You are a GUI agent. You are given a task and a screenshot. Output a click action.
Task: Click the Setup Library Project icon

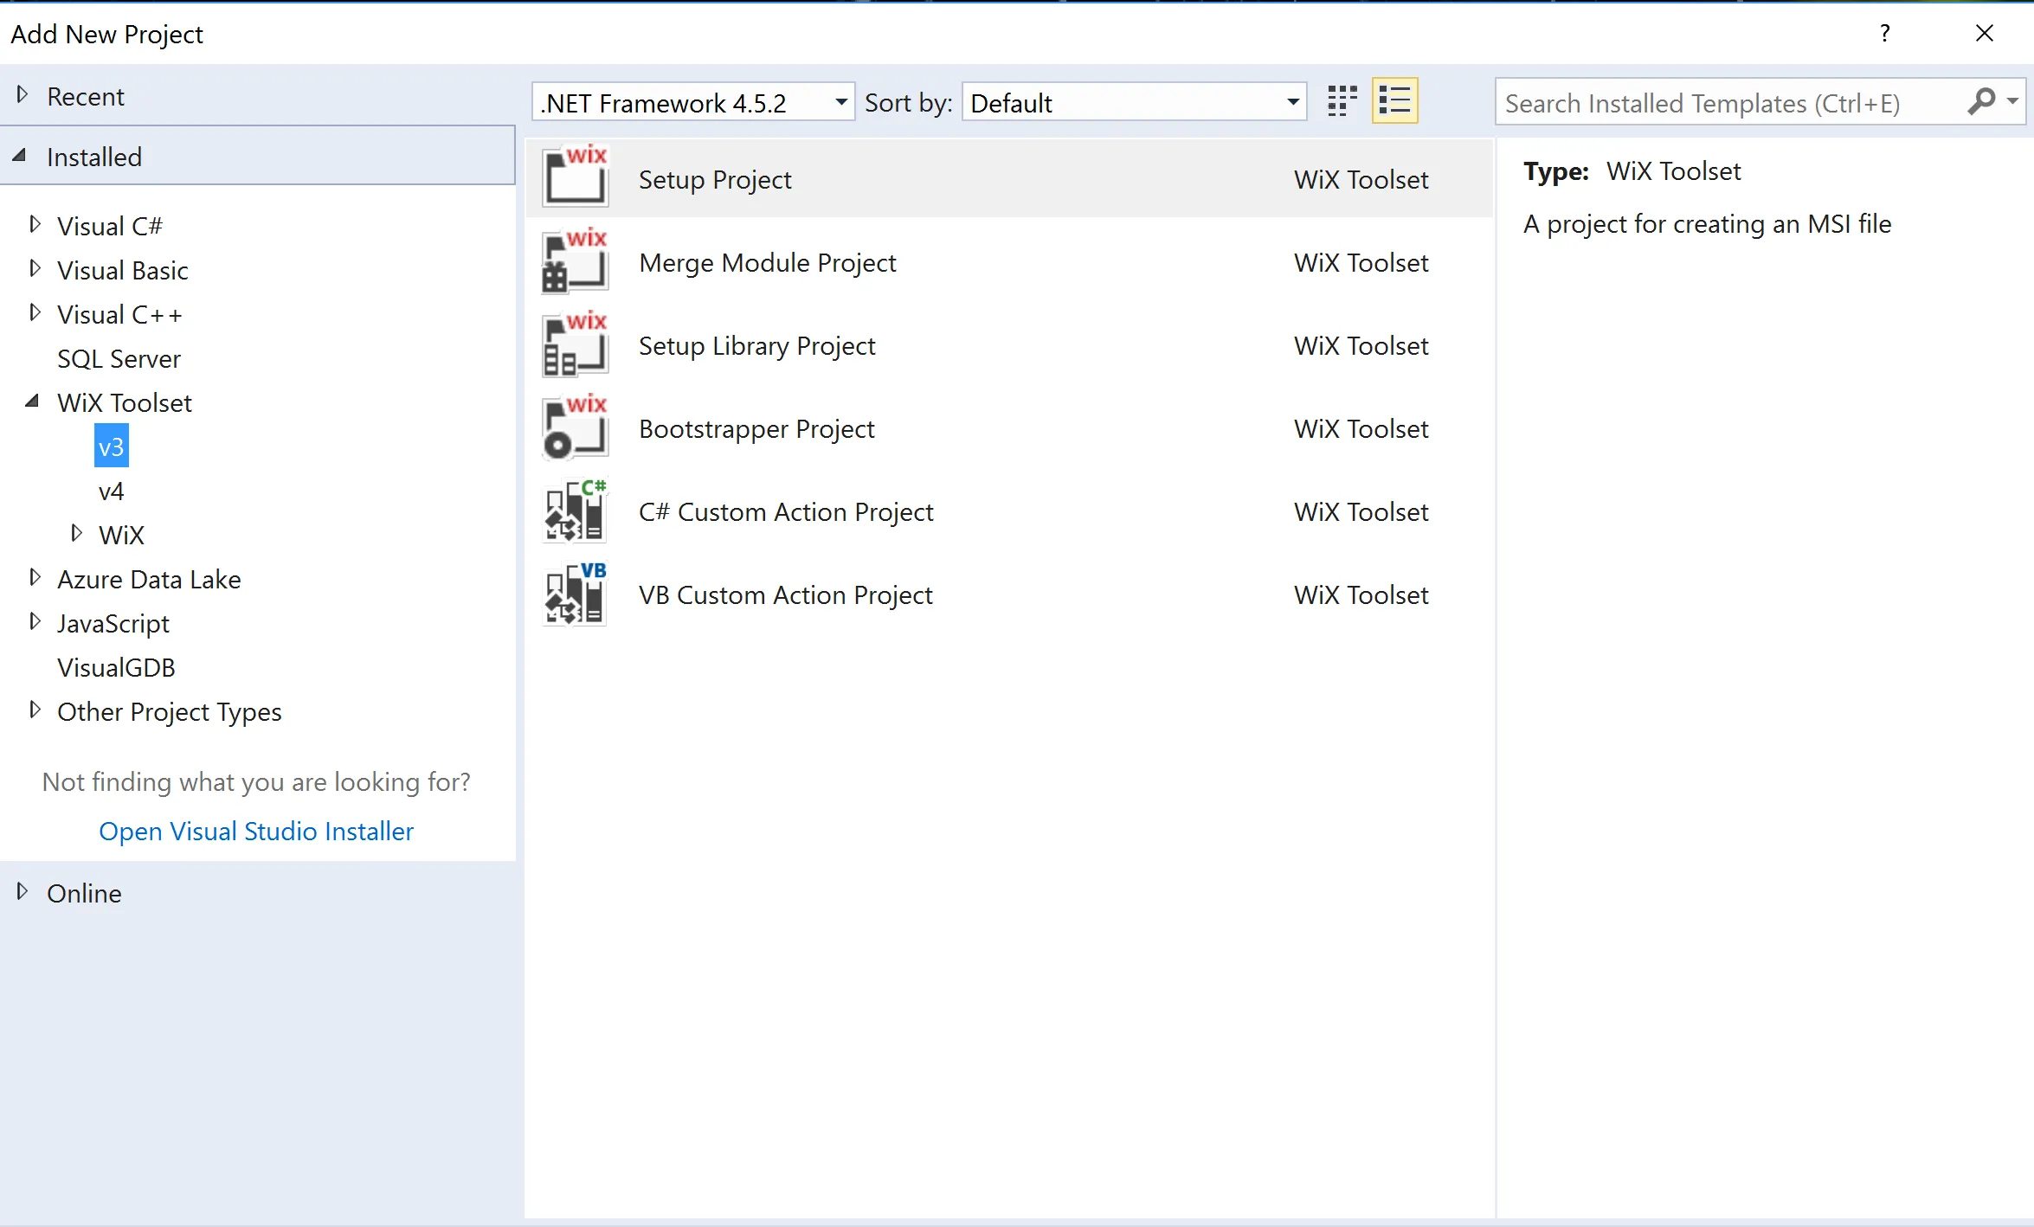(575, 344)
